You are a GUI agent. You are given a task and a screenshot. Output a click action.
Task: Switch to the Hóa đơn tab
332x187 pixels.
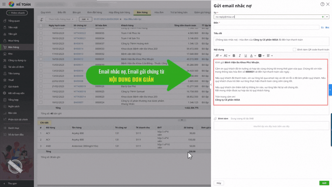[159, 12]
